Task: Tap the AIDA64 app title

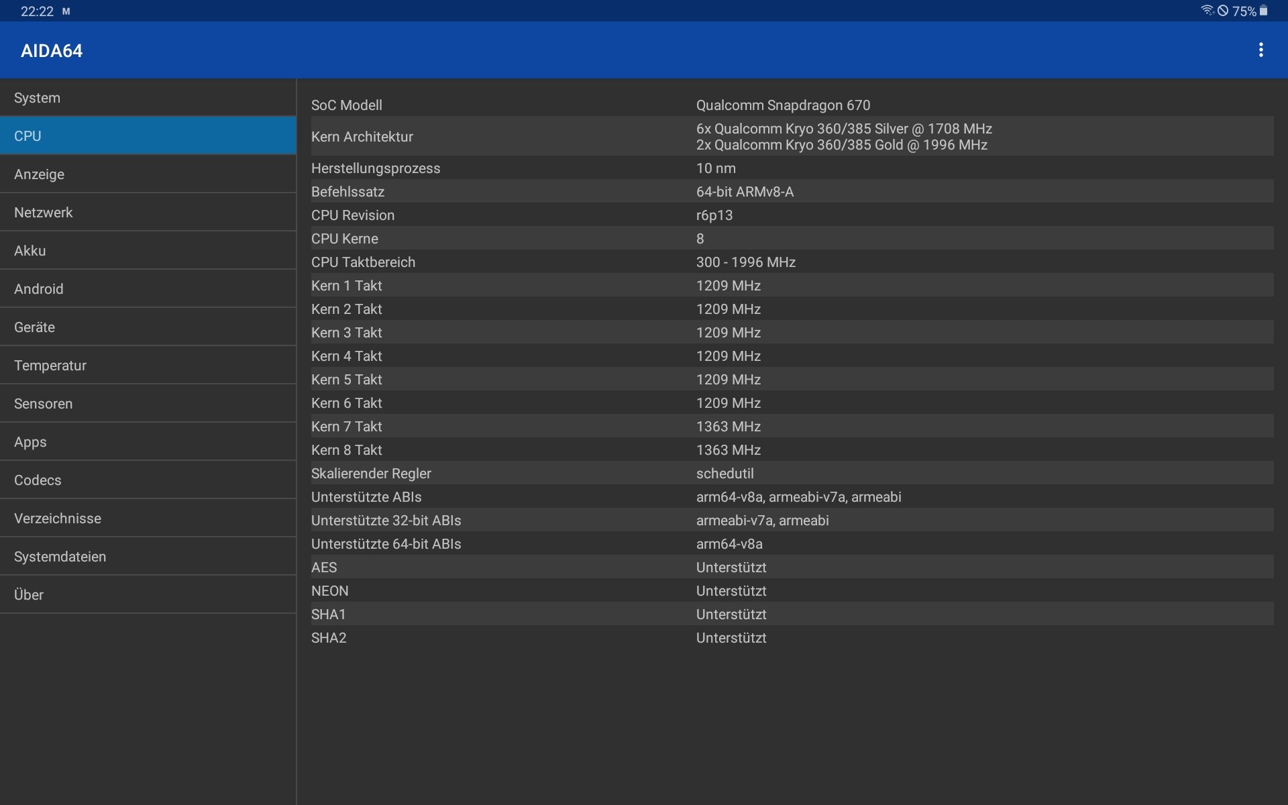Action: click(52, 51)
